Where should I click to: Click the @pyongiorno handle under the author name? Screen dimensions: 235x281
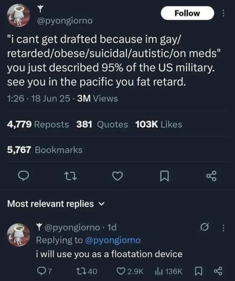[65, 21]
